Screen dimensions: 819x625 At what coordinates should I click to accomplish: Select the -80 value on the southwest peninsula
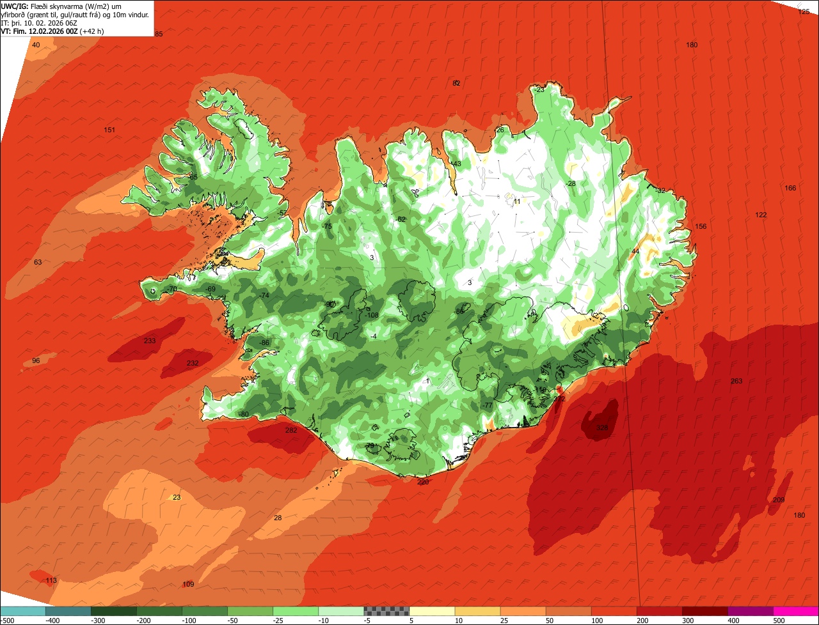(244, 414)
